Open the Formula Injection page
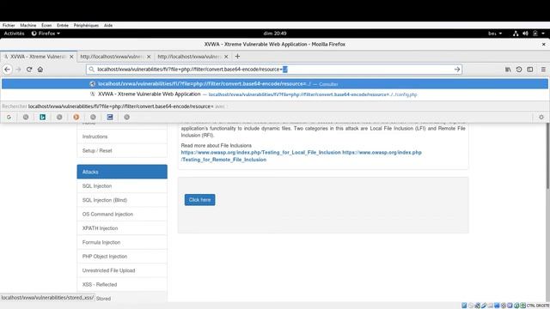 click(122, 242)
